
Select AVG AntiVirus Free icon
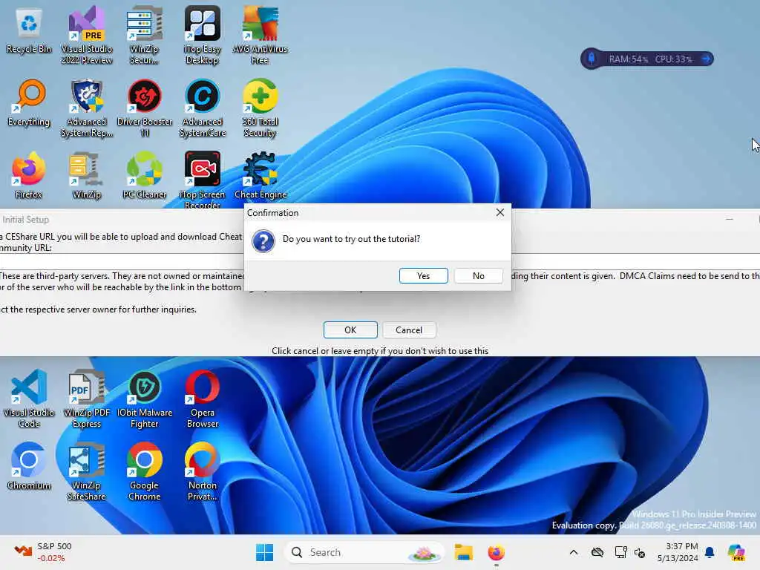tap(261, 35)
